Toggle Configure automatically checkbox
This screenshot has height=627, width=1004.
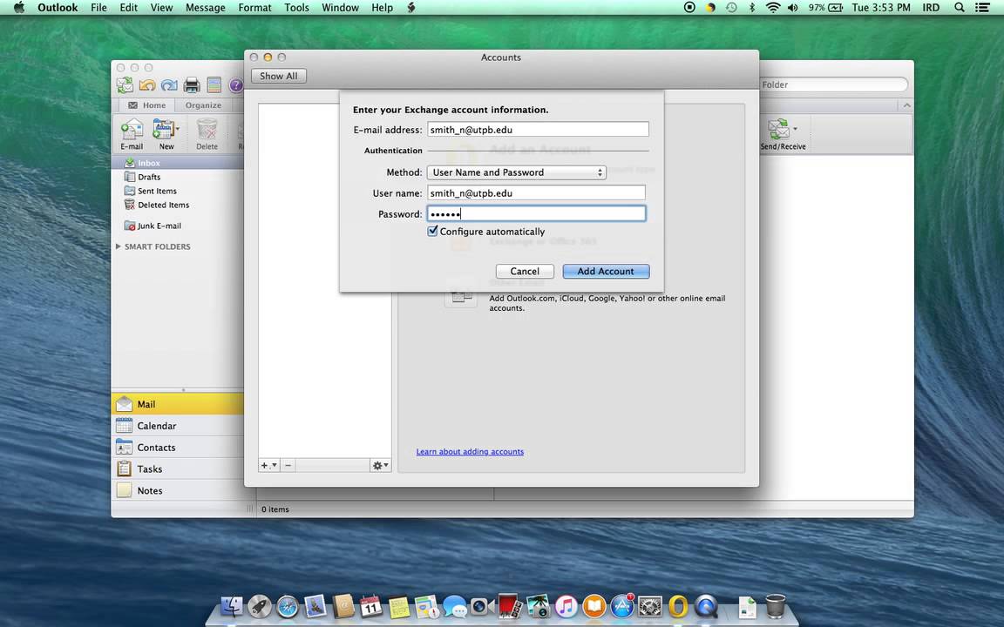[433, 231]
